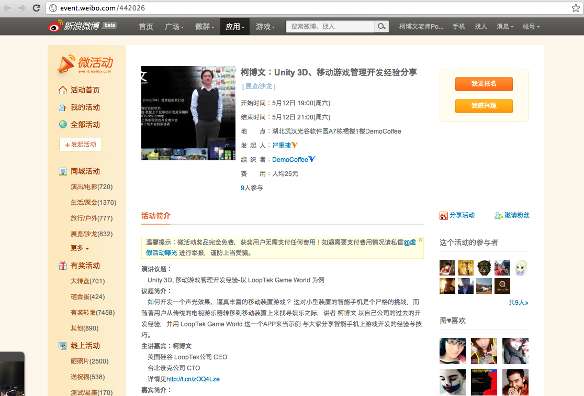Click the 邀请粉丝 link
Viewport: 584px width, 396px height.
click(x=517, y=215)
